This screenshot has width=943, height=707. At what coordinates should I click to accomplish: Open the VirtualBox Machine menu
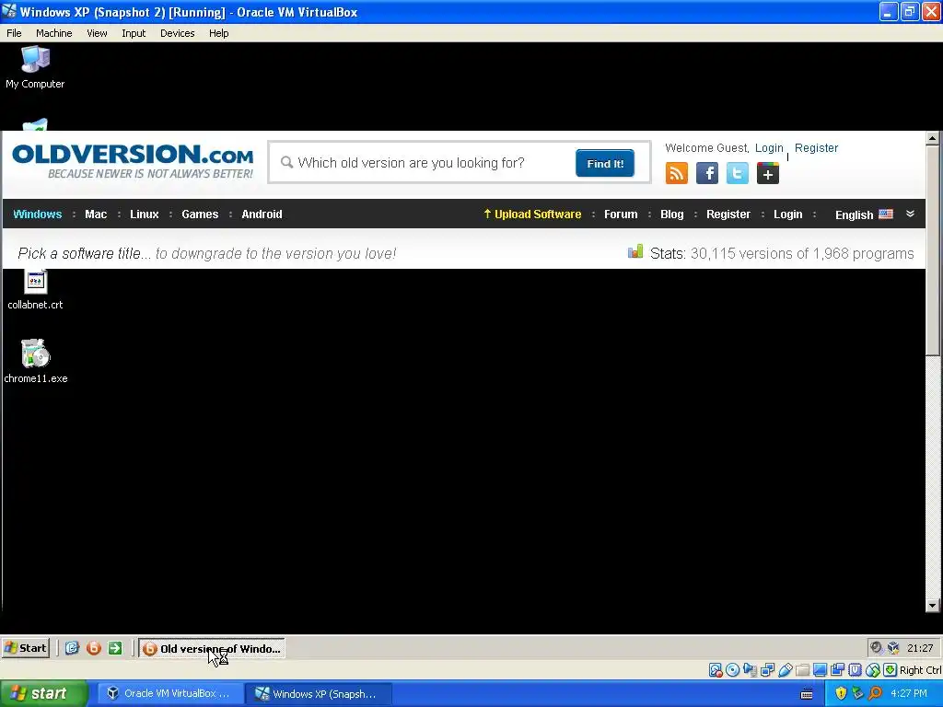tap(54, 33)
